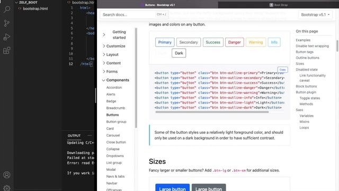Open the Collapse docs page
This screenshot has width=339, height=191.
pyautogui.click(x=113, y=149)
